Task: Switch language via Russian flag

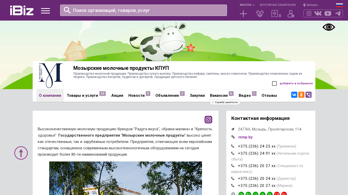Action: tap(339, 5)
